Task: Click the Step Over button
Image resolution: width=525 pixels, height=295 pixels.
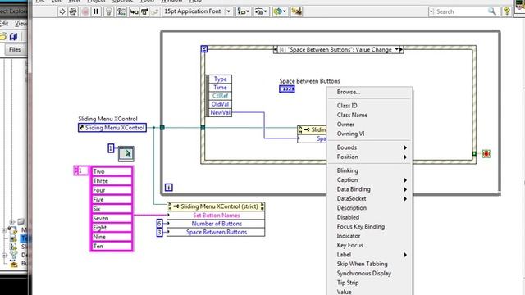Action: [x=144, y=11]
